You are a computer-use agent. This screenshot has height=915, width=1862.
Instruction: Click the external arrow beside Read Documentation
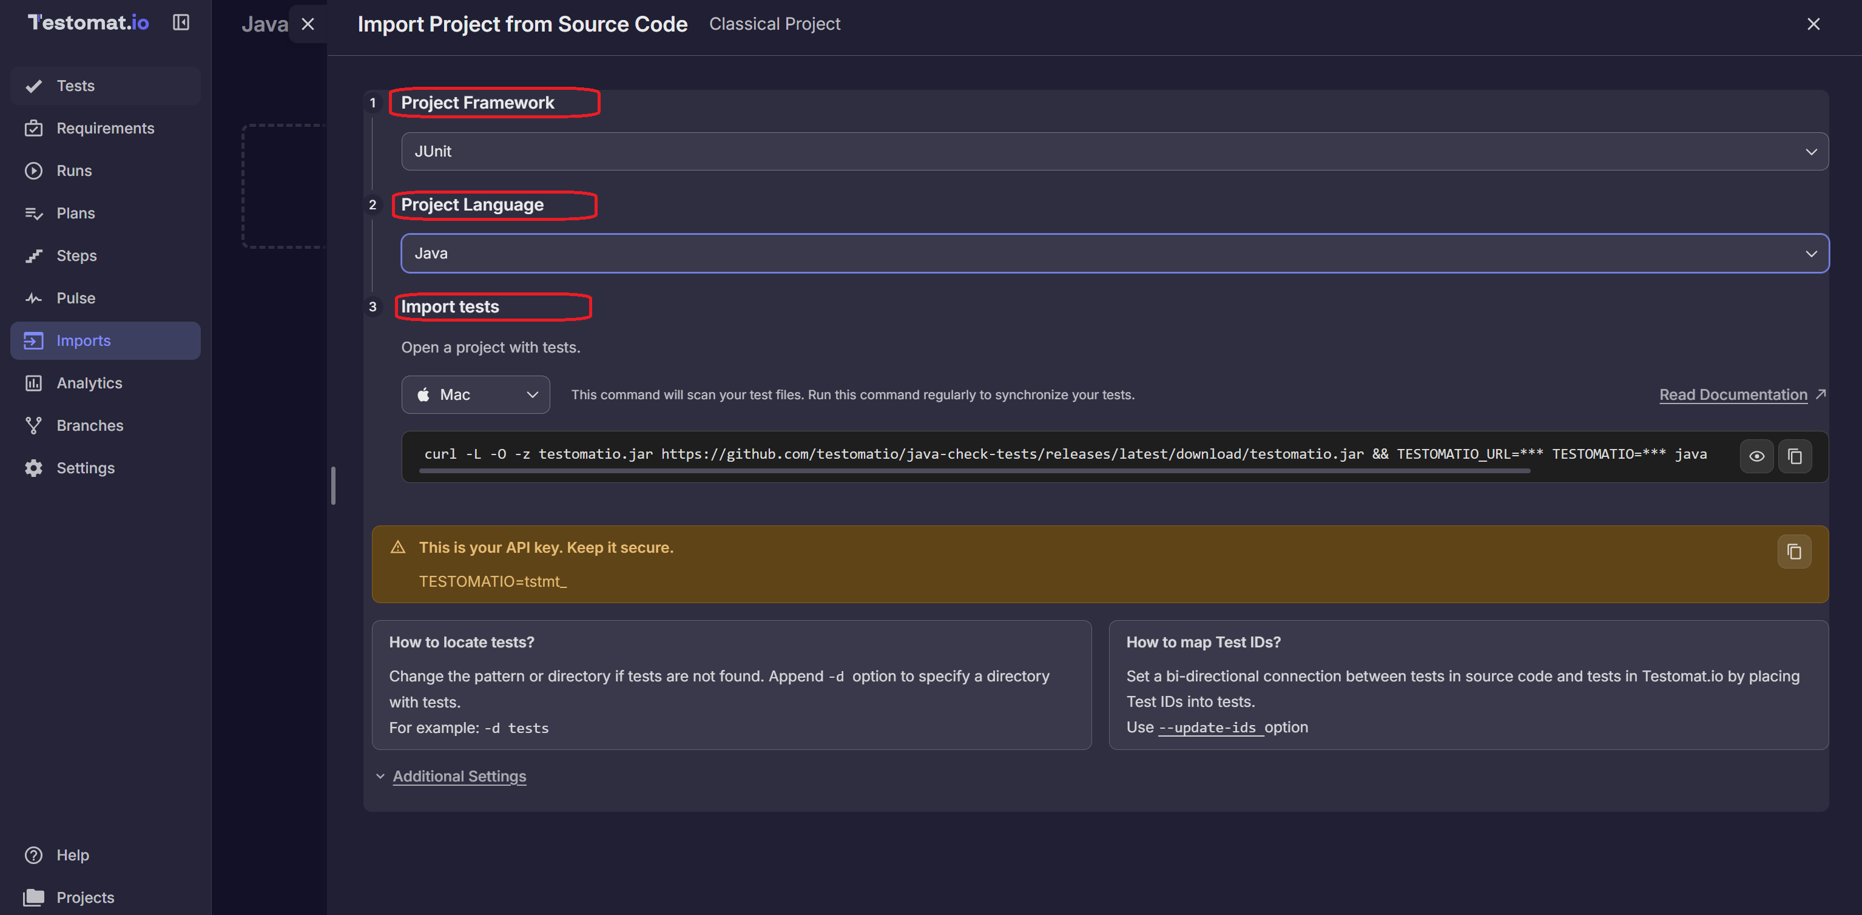click(1821, 394)
